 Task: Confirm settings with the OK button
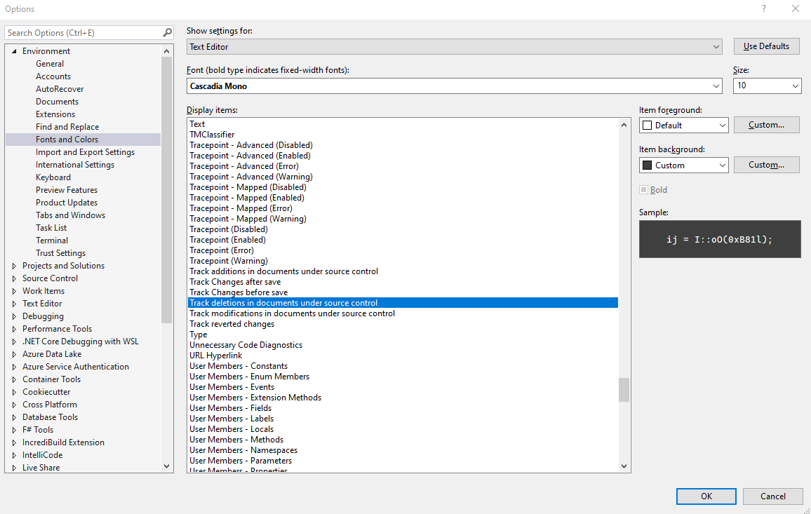click(x=706, y=496)
